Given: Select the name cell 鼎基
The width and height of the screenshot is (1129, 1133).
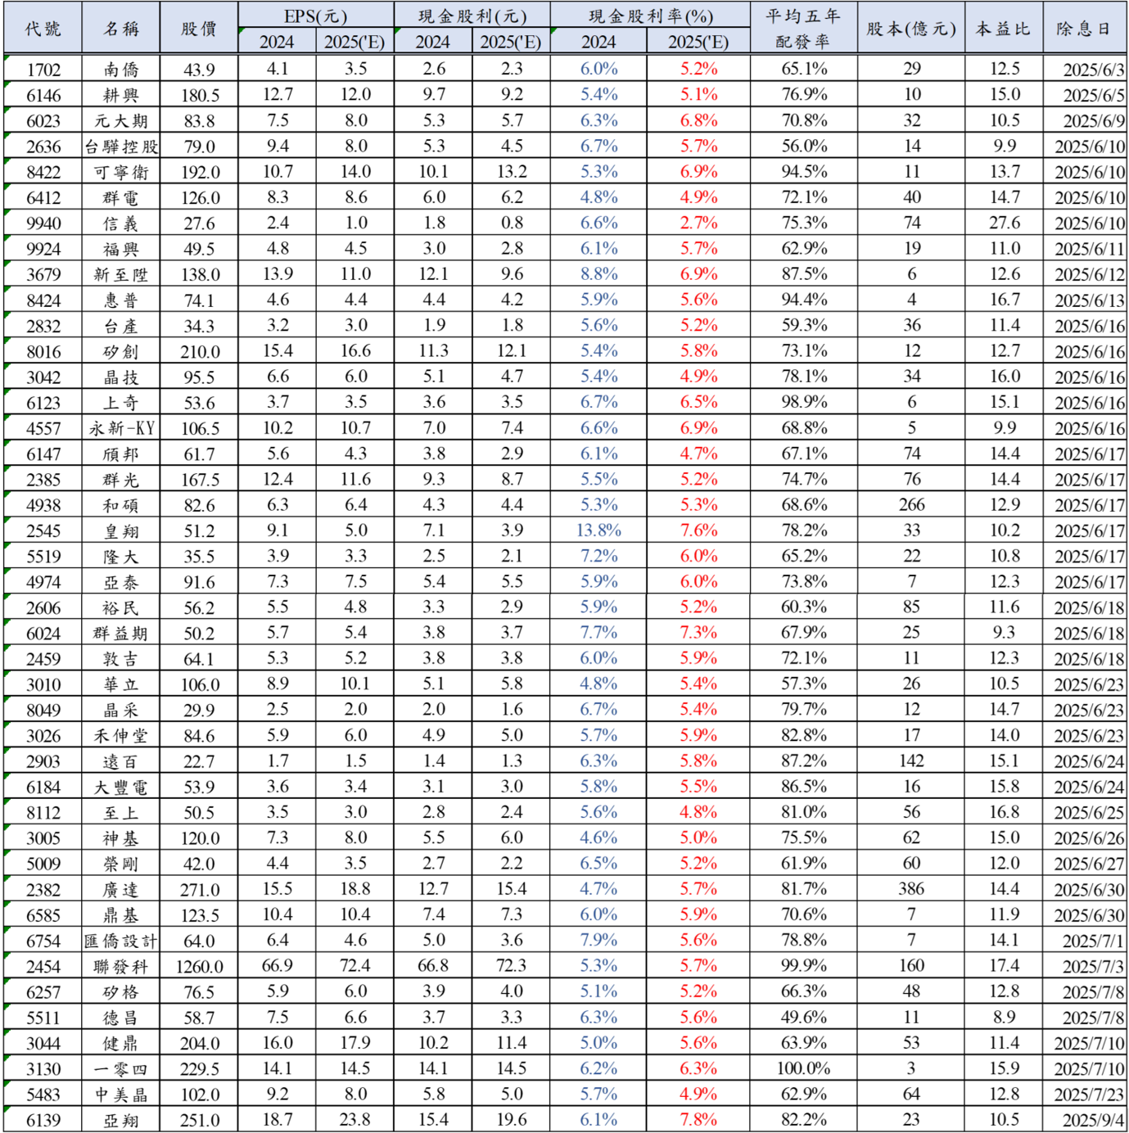Looking at the screenshot, I should [x=121, y=915].
